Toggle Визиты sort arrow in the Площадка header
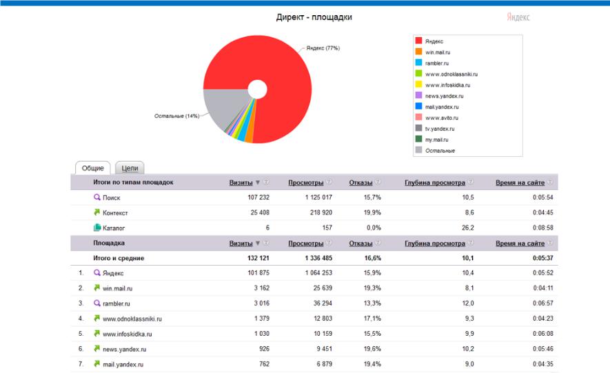The width and height of the screenshot is (610, 373). pos(258,244)
